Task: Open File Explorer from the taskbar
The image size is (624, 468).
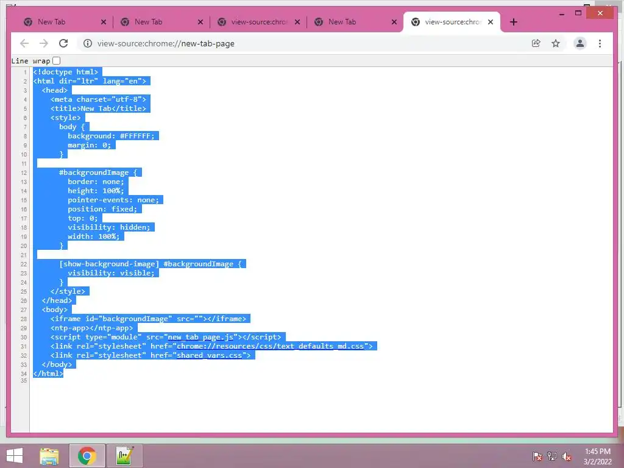Action: pyautogui.click(x=49, y=456)
